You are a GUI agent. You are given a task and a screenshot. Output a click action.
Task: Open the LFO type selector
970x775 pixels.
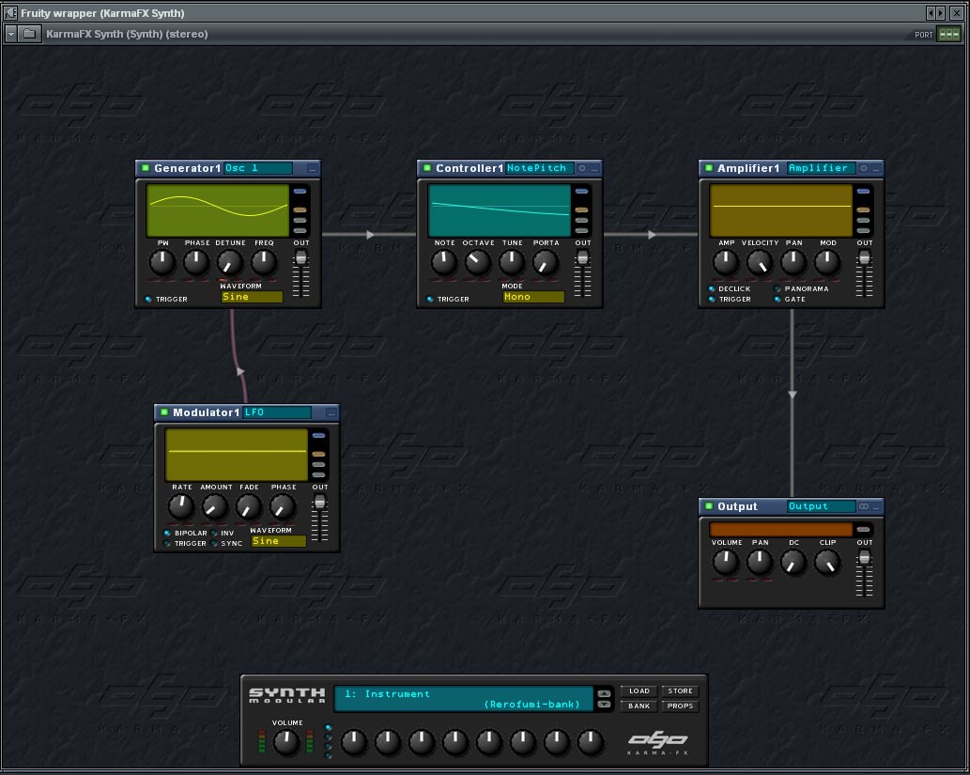[x=276, y=412]
